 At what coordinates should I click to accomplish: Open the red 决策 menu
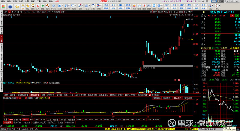57,1
